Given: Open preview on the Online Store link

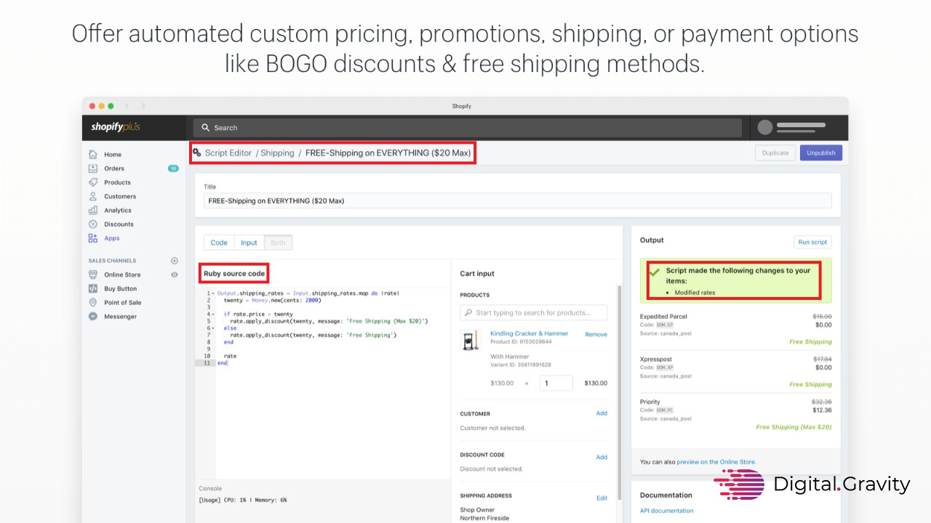Looking at the screenshot, I should point(716,462).
